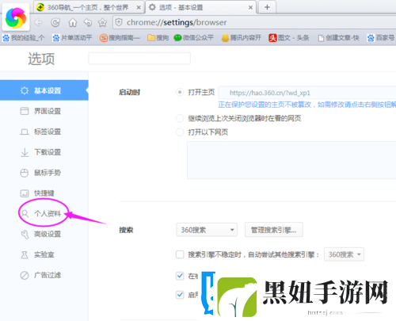Open a new tab with plus button
Viewport: 396px width, 321px height.
[267, 7]
